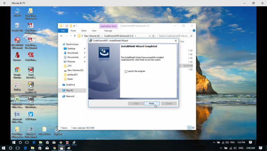Viewport: 267px width, 151px height.
Task: Click the Up arrow navigation button
Action: 74,36
